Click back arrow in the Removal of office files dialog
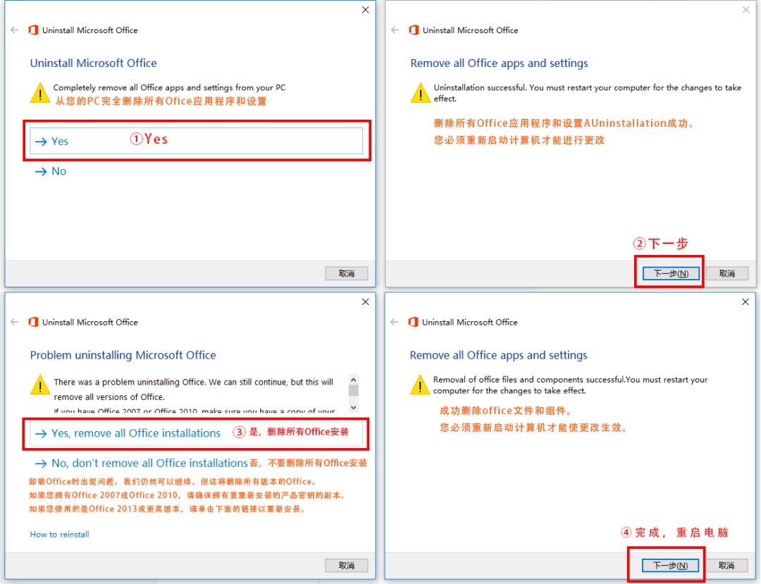This screenshot has width=761, height=584. (x=395, y=322)
